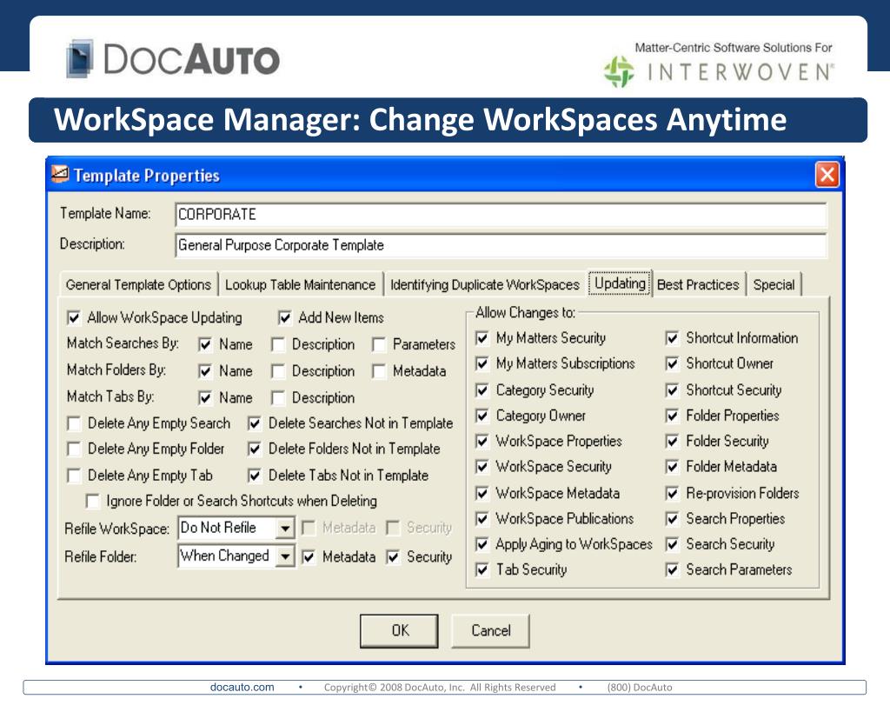This screenshot has width=890, height=712.
Task: Uncheck WorkSpace Security option
Action: tap(482, 467)
